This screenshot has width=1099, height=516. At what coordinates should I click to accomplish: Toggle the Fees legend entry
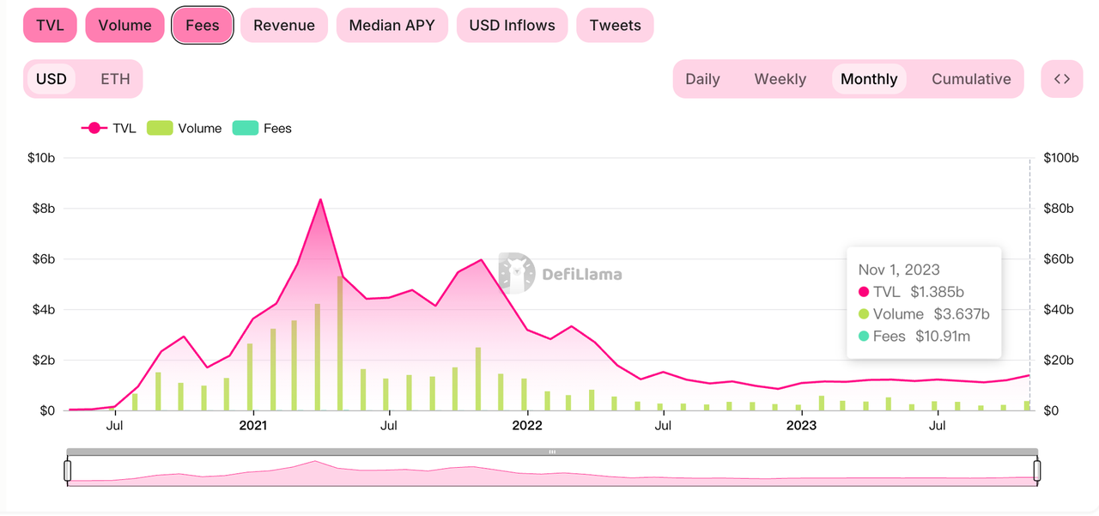click(246, 128)
